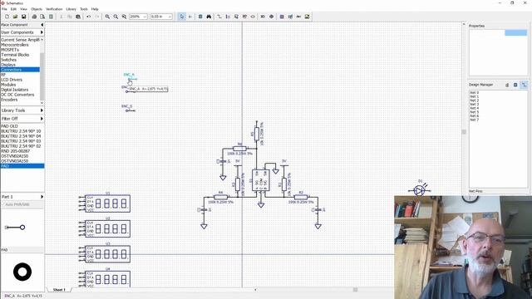Redo the last undone action
Screen dimensions: 532x299
96,17
